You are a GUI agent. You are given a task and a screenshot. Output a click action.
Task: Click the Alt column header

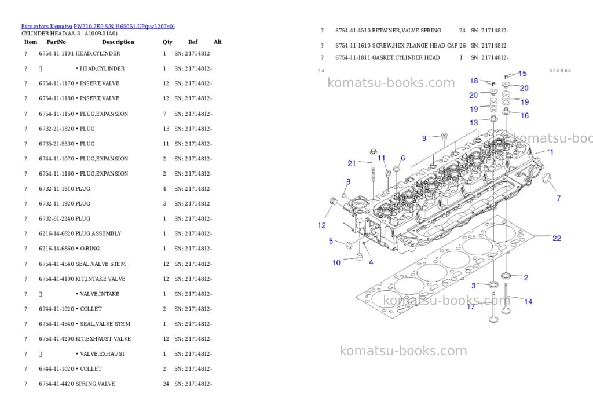click(x=218, y=42)
